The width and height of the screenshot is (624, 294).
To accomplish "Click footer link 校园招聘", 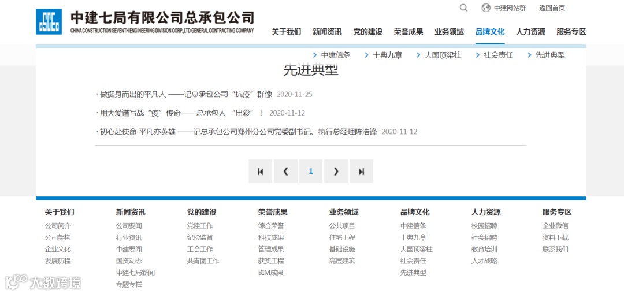I will coord(484,226).
